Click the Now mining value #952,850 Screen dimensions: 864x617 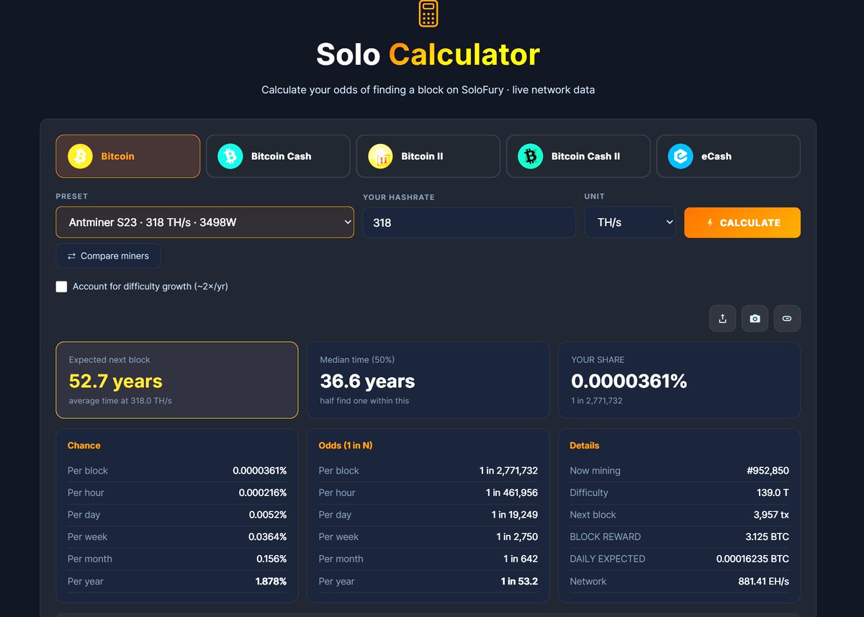tap(768, 471)
